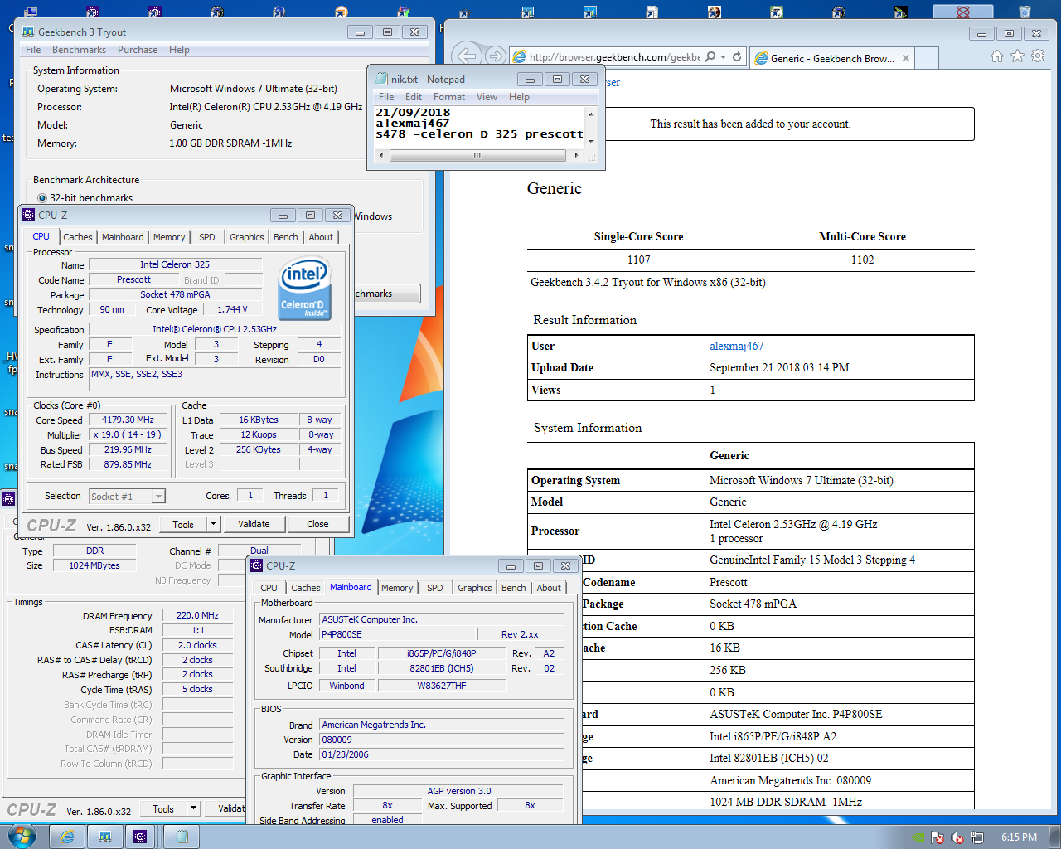
Task: Switch to Memory tab in the CPU-Z Mainboard window
Action: [x=397, y=588]
